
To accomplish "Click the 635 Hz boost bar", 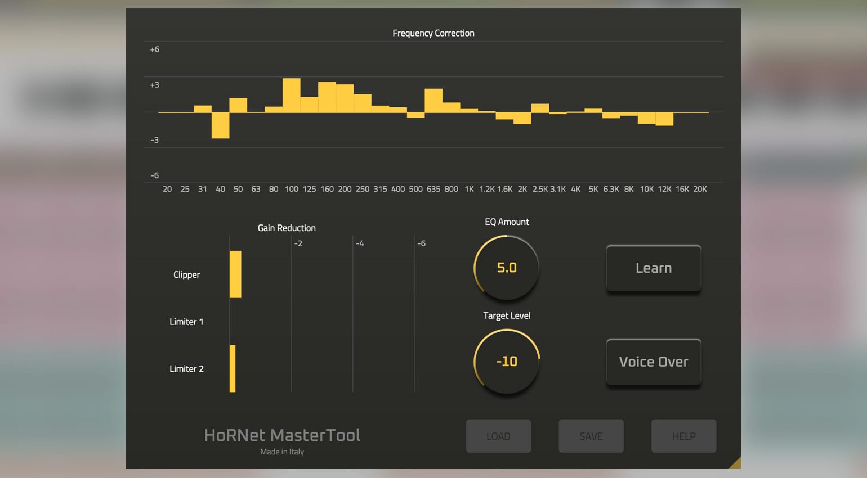I will (434, 100).
